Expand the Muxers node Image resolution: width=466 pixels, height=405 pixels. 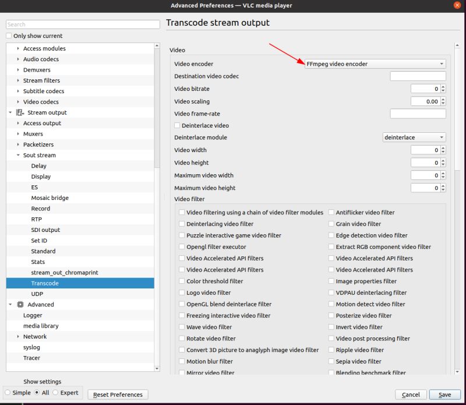(x=18, y=134)
